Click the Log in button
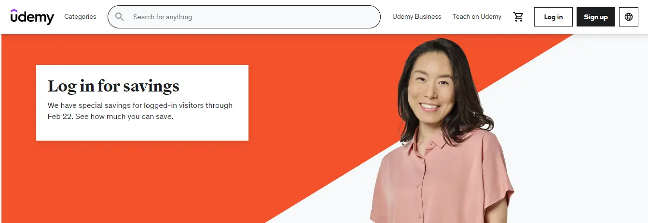 [553, 17]
